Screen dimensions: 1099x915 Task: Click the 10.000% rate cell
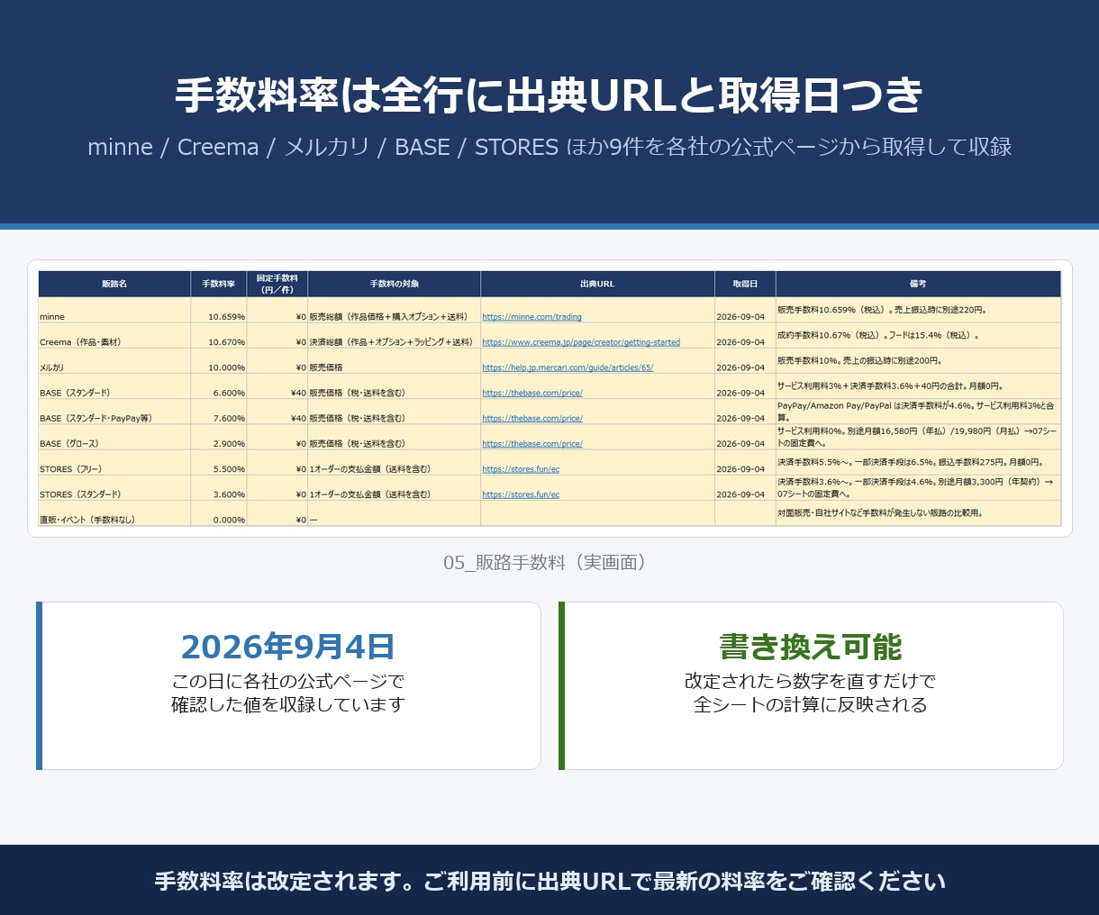coord(219,360)
